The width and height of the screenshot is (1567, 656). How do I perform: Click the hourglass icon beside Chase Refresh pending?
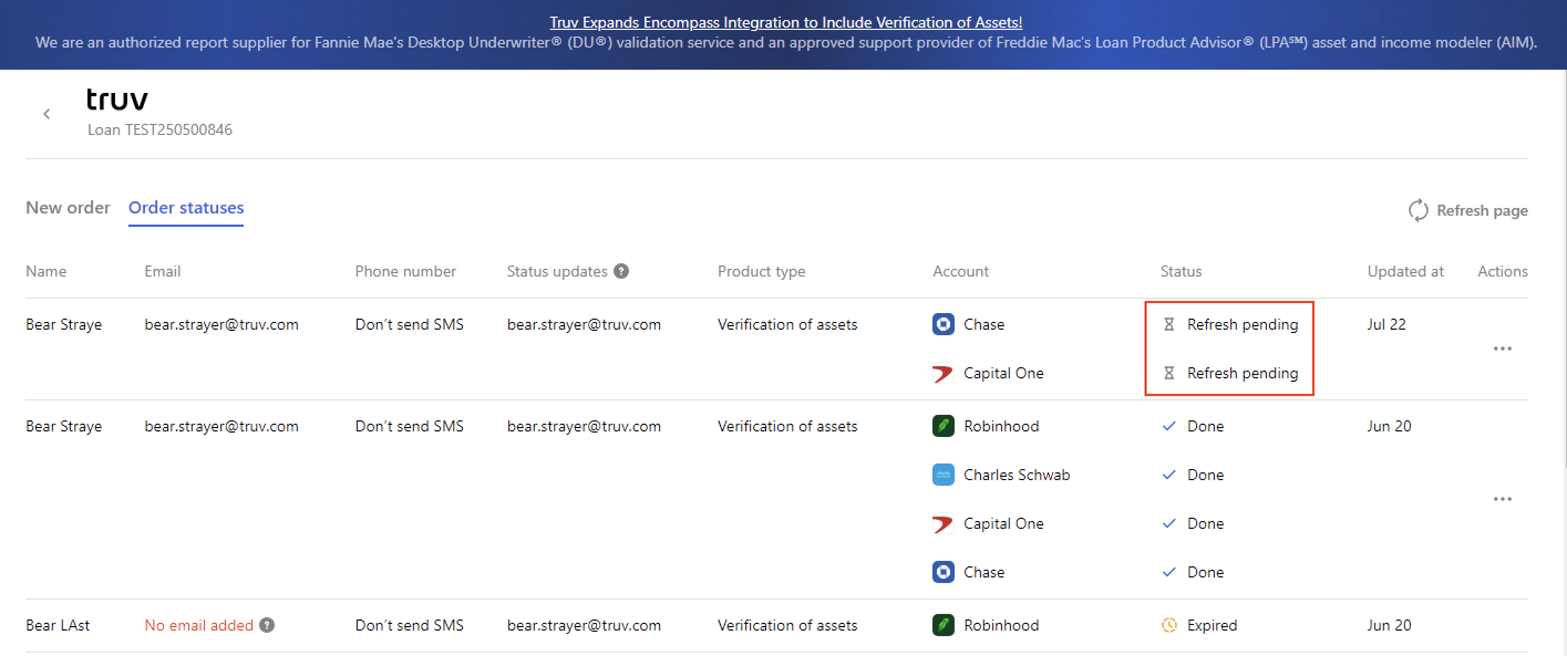click(1168, 324)
